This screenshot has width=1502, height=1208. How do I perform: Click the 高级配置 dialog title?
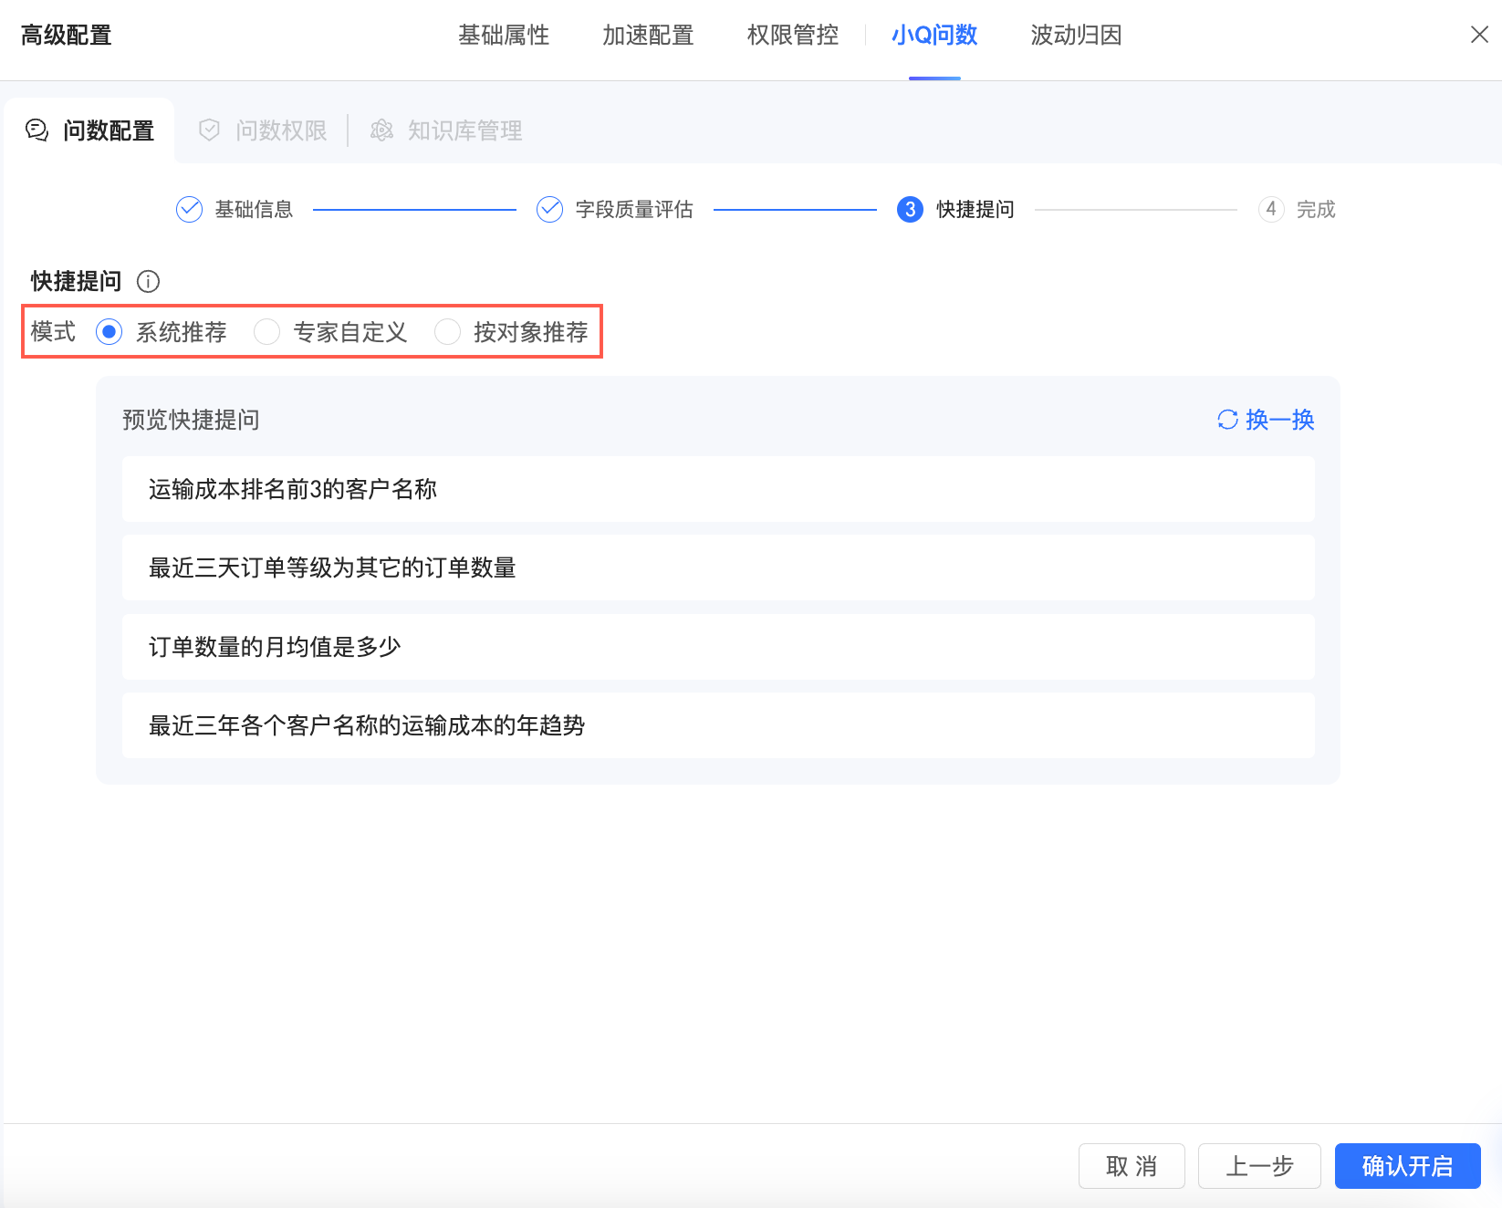pos(66,35)
